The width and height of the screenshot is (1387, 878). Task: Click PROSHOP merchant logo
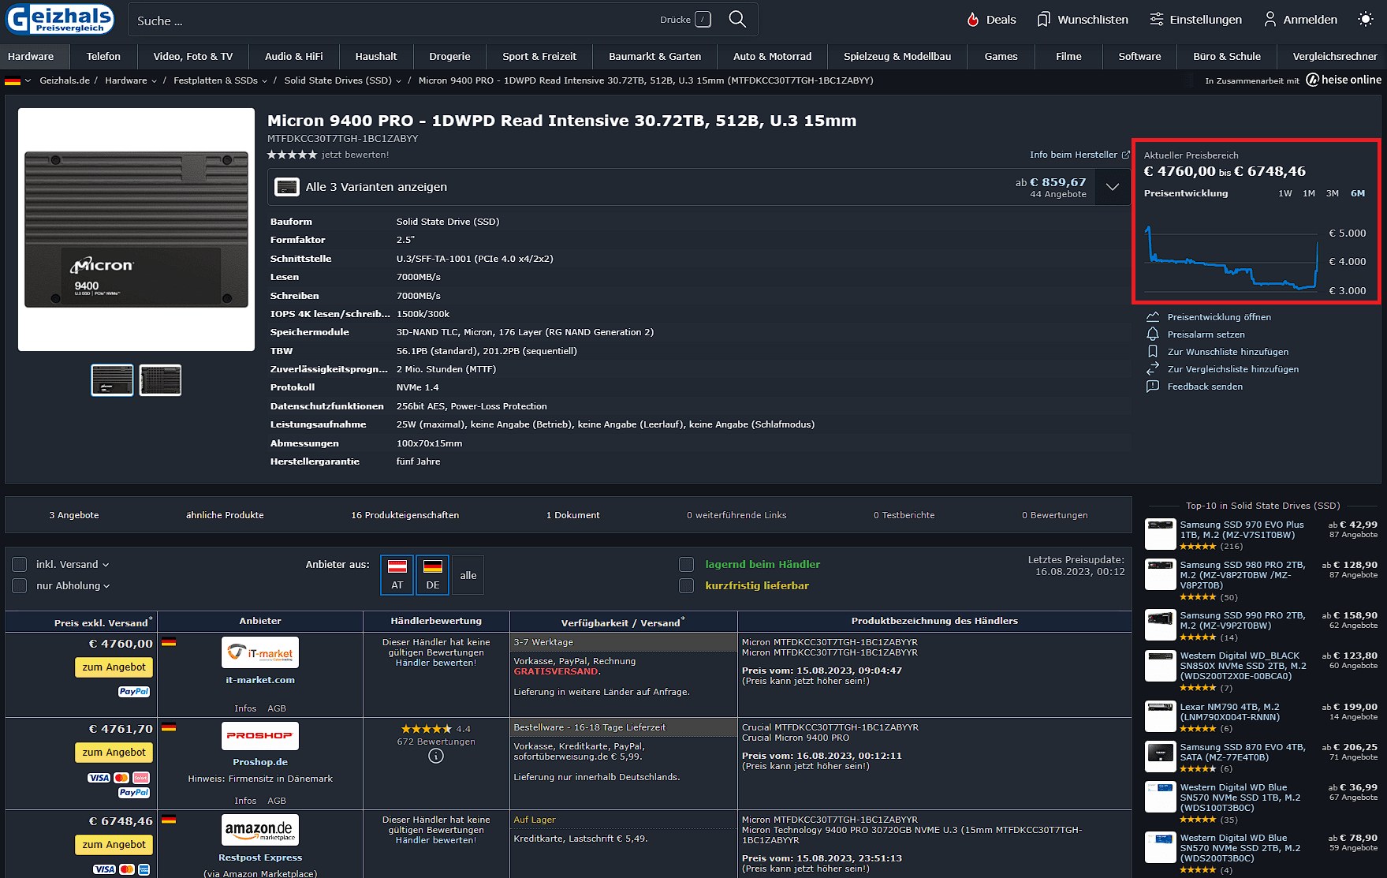(x=260, y=736)
